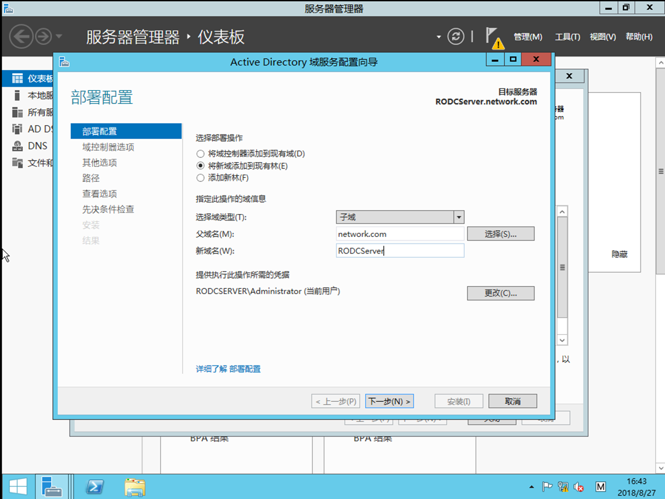Select 将新域添加到现有林(E) radio option

(200, 166)
